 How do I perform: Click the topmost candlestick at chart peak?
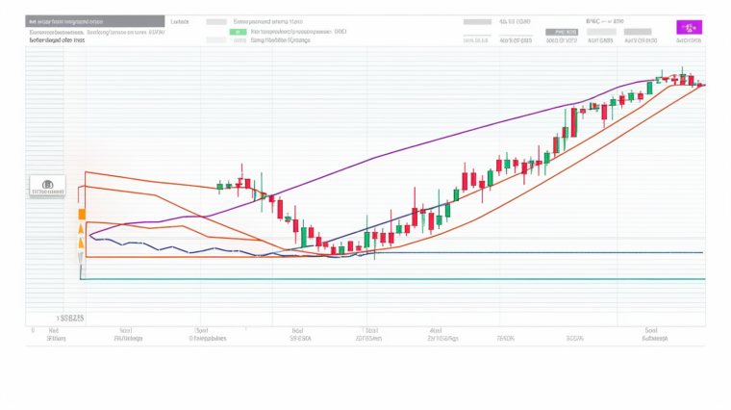coord(683,77)
